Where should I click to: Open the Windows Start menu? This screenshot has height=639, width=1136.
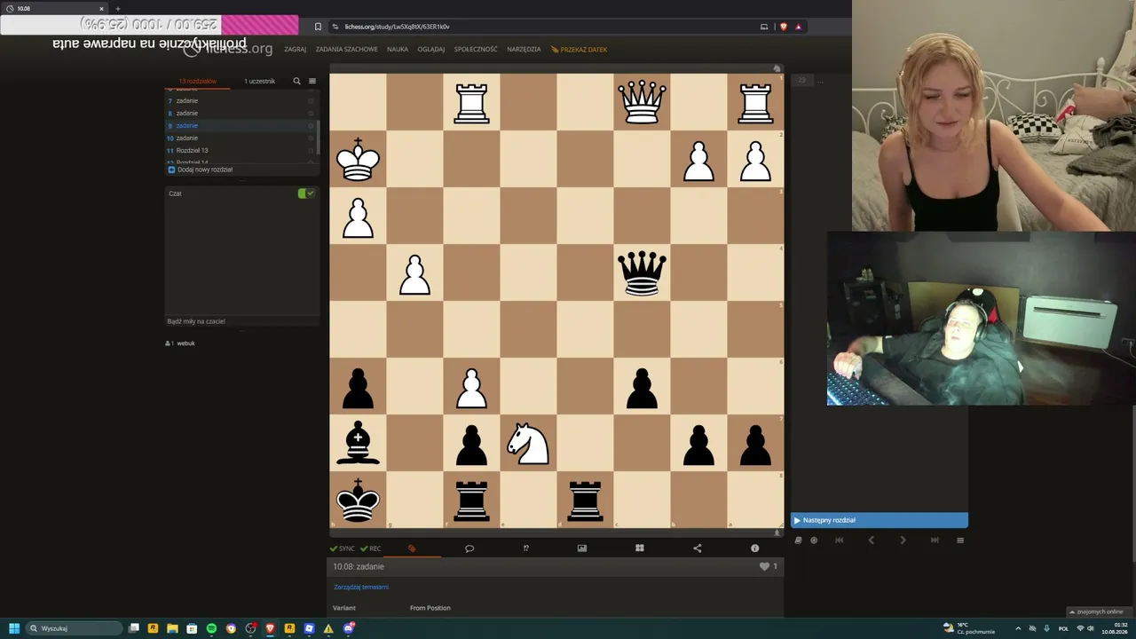14,628
